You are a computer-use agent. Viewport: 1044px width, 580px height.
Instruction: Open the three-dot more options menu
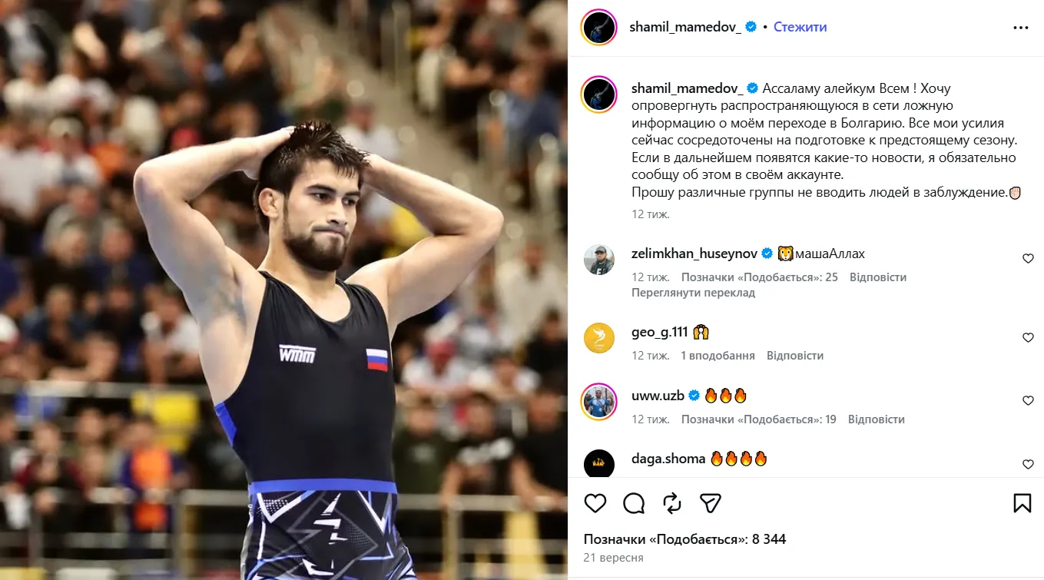click(x=1020, y=27)
